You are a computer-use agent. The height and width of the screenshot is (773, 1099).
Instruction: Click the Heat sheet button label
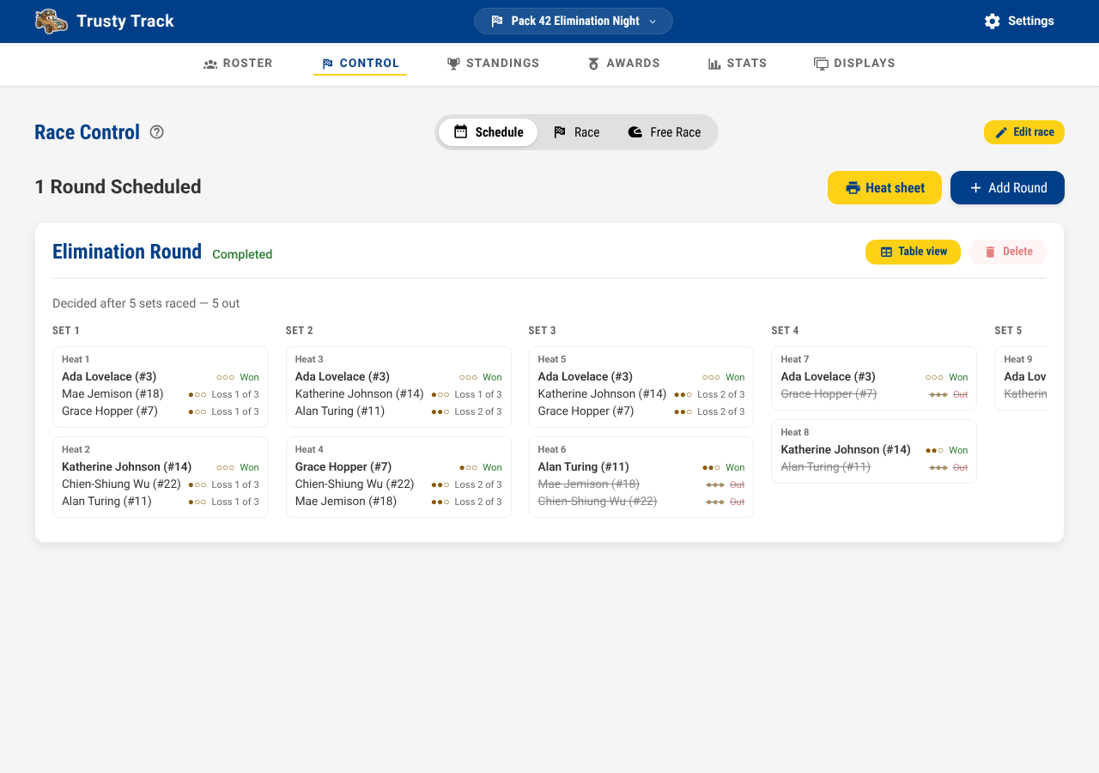tap(896, 188)
